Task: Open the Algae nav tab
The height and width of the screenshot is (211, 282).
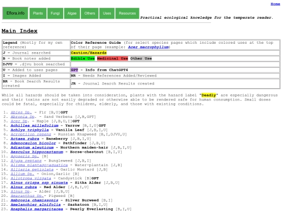Action: coord(72,13)
